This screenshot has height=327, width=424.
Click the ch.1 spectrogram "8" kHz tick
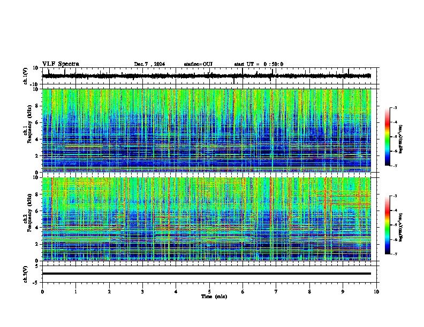point(37,106)
